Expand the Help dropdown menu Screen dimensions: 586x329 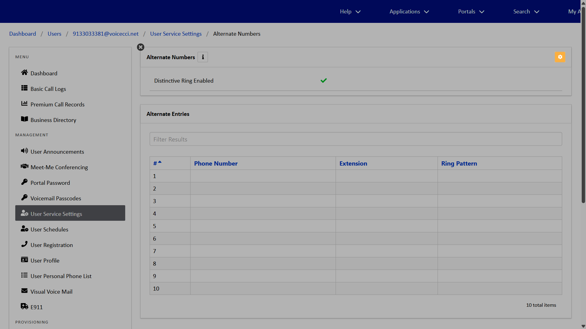click(x=350, y=12)
